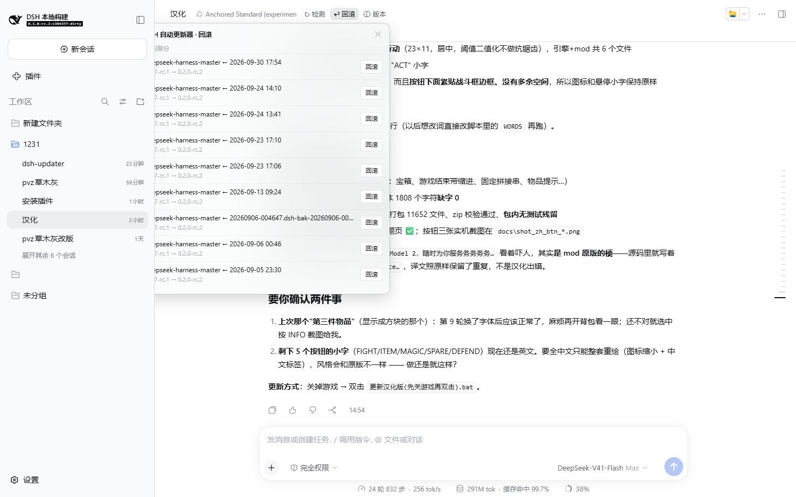Click the Anchored Standard experiment label
This screenshot has height=497, width=796.
click(x=247, y=14)
